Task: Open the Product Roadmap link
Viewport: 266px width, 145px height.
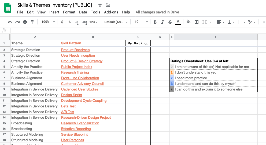Action: [75, 50]
